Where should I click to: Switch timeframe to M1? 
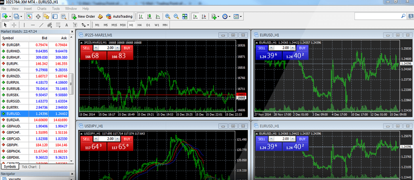click(97, 25)
